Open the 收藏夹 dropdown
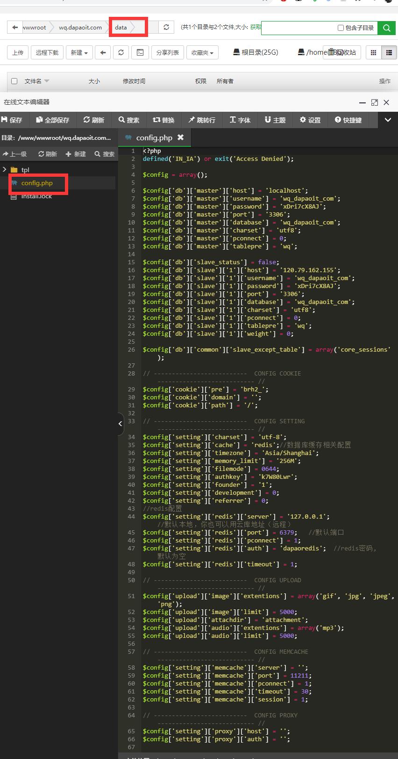This screenshot has height=759, width=398. pos(203,52)
